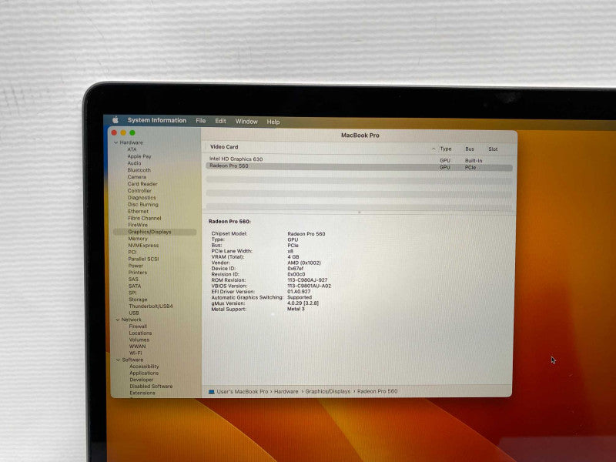Select SPI in the sidebar
Image resolution: width=616 pixels, height=462 pixels.
(x=132, y=293)
